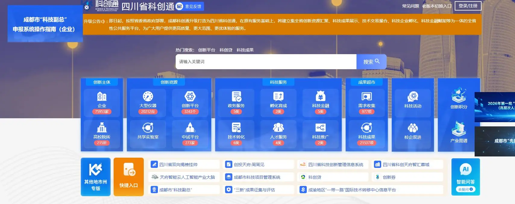
Task: Open the 科创贷 quick link row
Action: [333, 177]
